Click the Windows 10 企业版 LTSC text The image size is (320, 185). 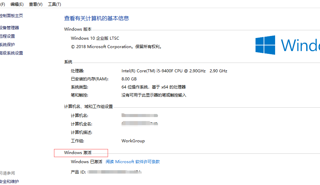95,38
